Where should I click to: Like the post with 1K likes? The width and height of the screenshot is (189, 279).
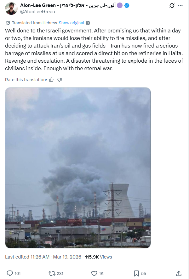point(94,273)
